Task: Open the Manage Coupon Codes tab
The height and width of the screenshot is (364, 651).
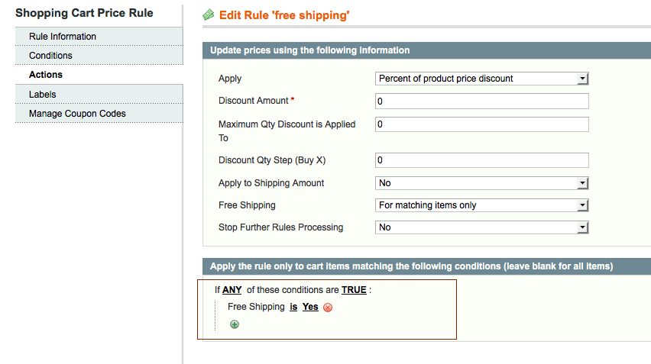Action: coord(77,114)
